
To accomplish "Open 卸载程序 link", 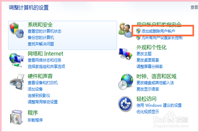I will (x=35, y=120).
